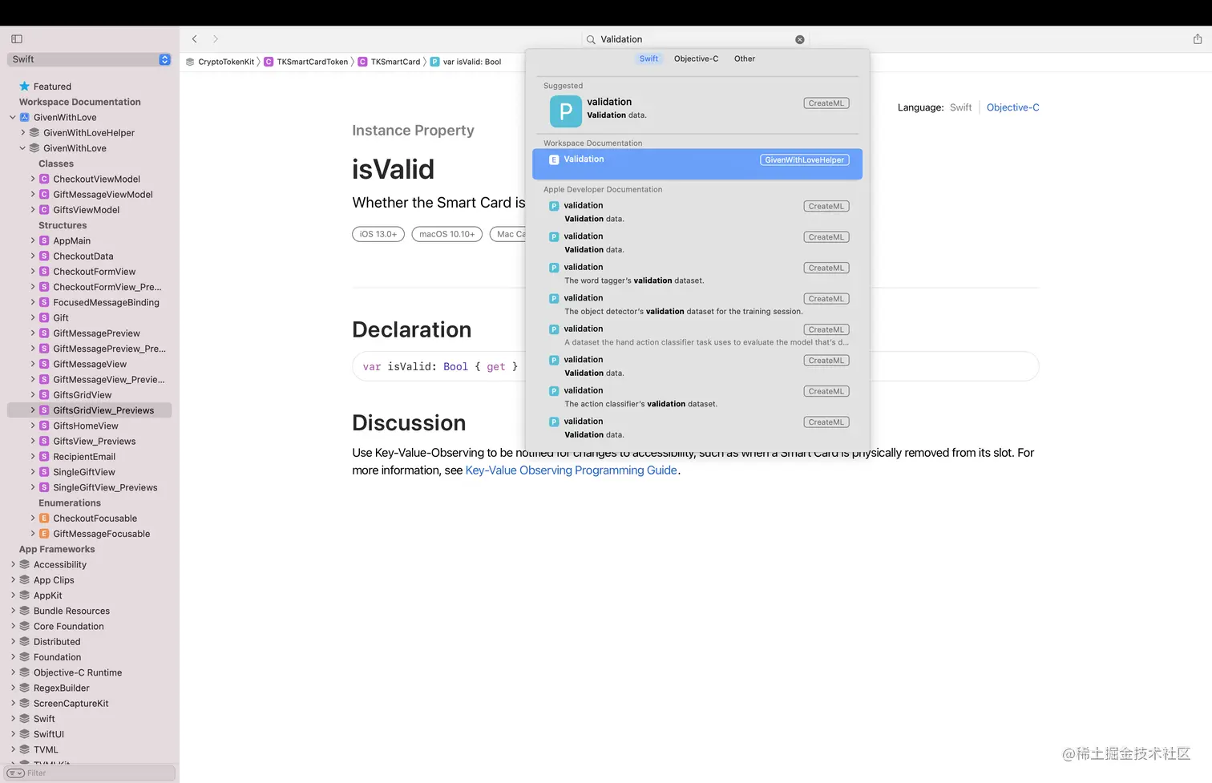
Task: Open the object detector's validation result
Action: (x=697, y=305)
